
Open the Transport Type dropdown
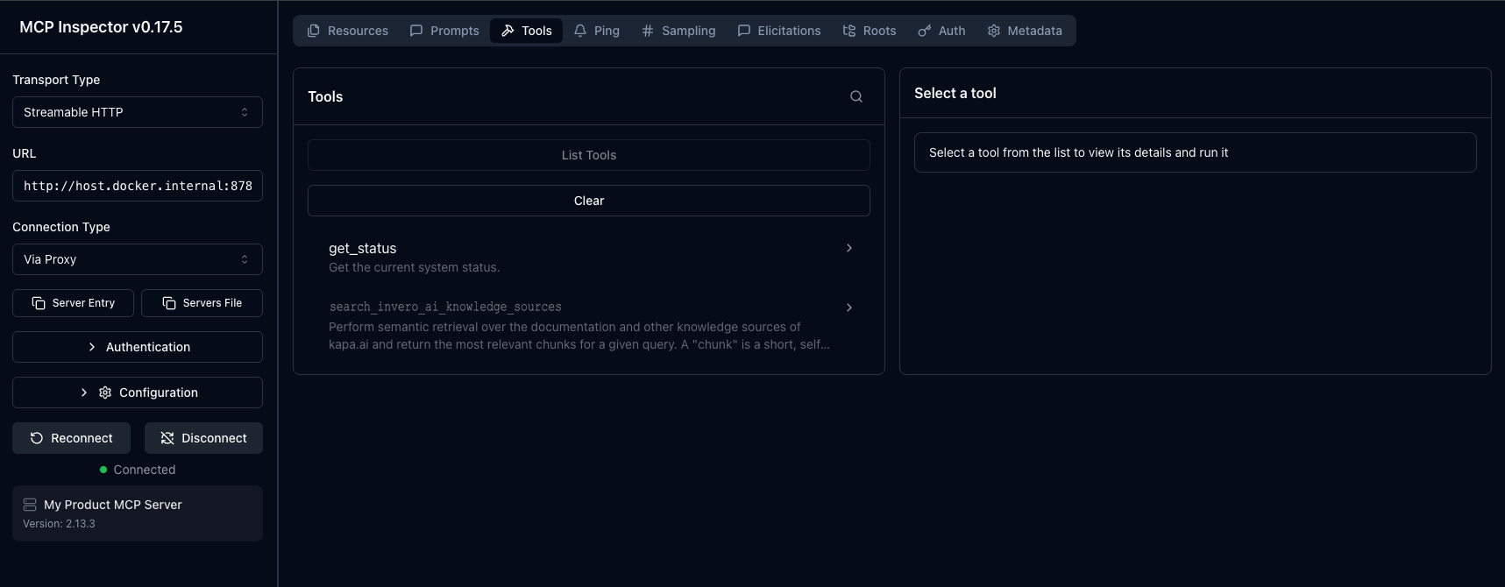tap(138, 112)
